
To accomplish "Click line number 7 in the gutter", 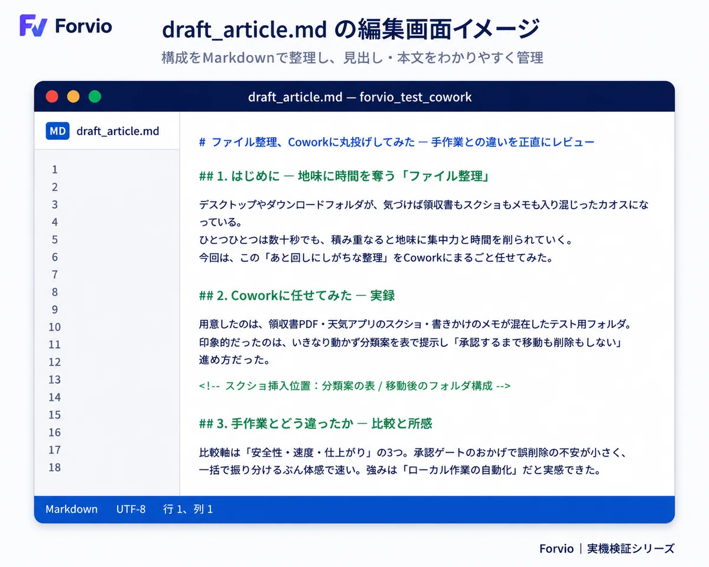I will 55,274.
